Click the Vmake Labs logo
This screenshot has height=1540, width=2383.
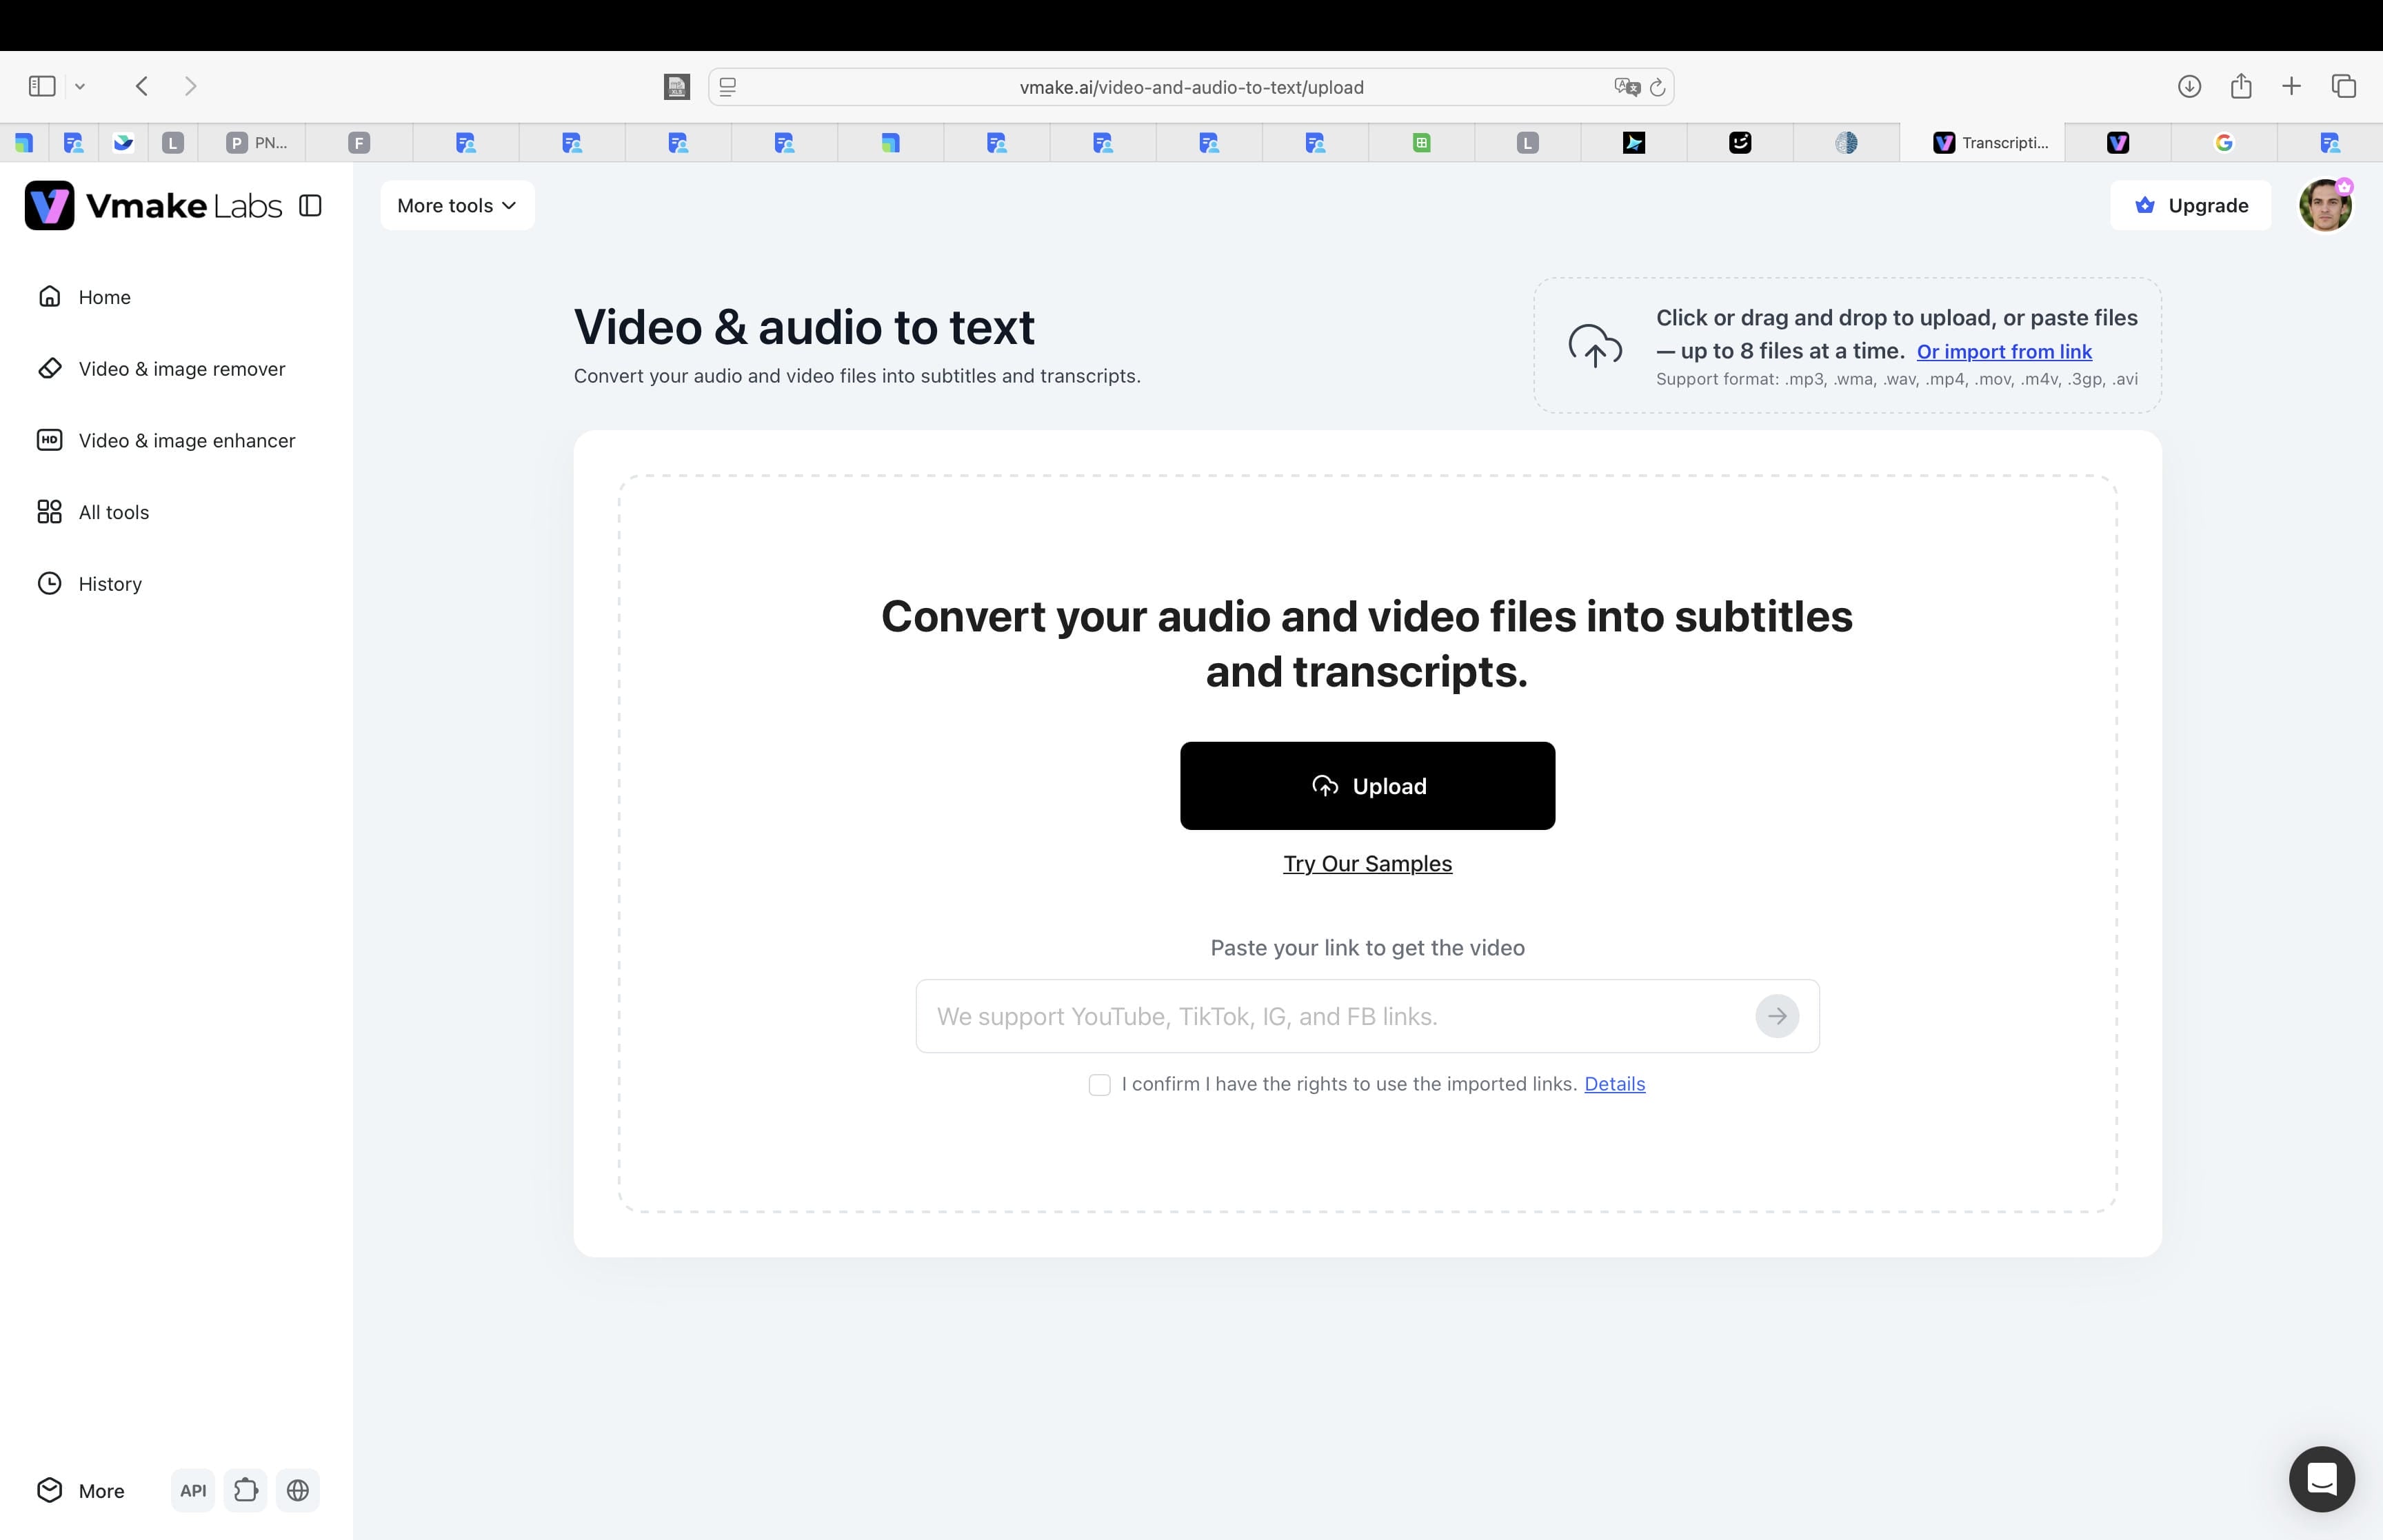click(153, 205)
